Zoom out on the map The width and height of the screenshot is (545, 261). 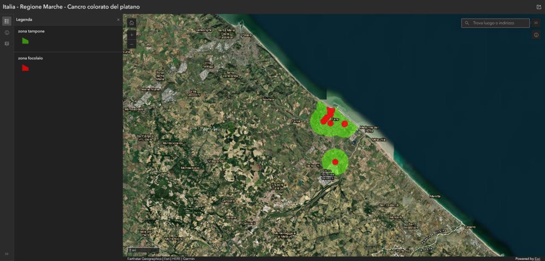(x=132, y=44)
